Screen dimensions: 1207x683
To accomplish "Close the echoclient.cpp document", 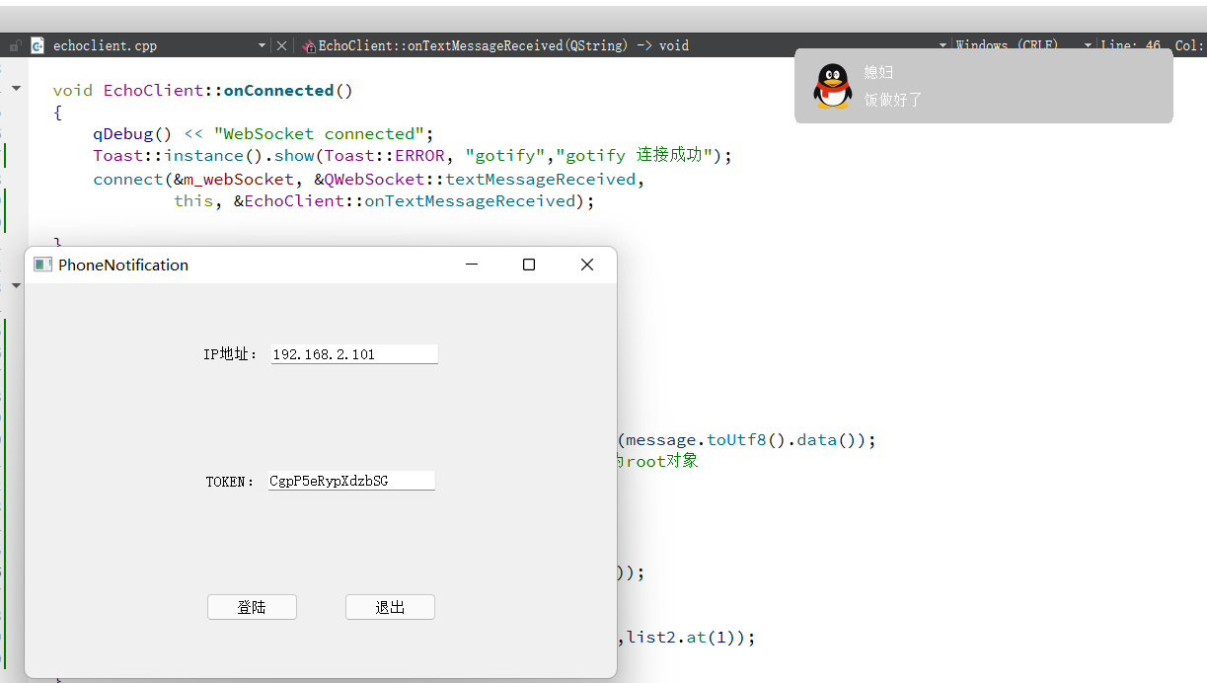I will (x=281, y=45).
